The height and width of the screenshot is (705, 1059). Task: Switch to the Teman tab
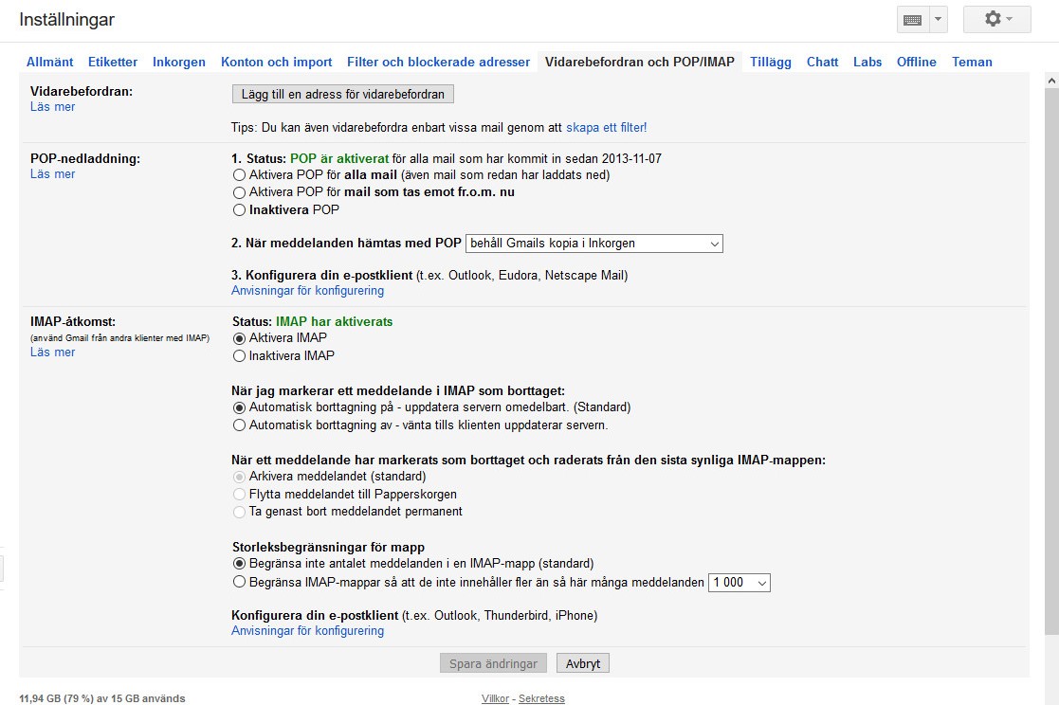972,61
